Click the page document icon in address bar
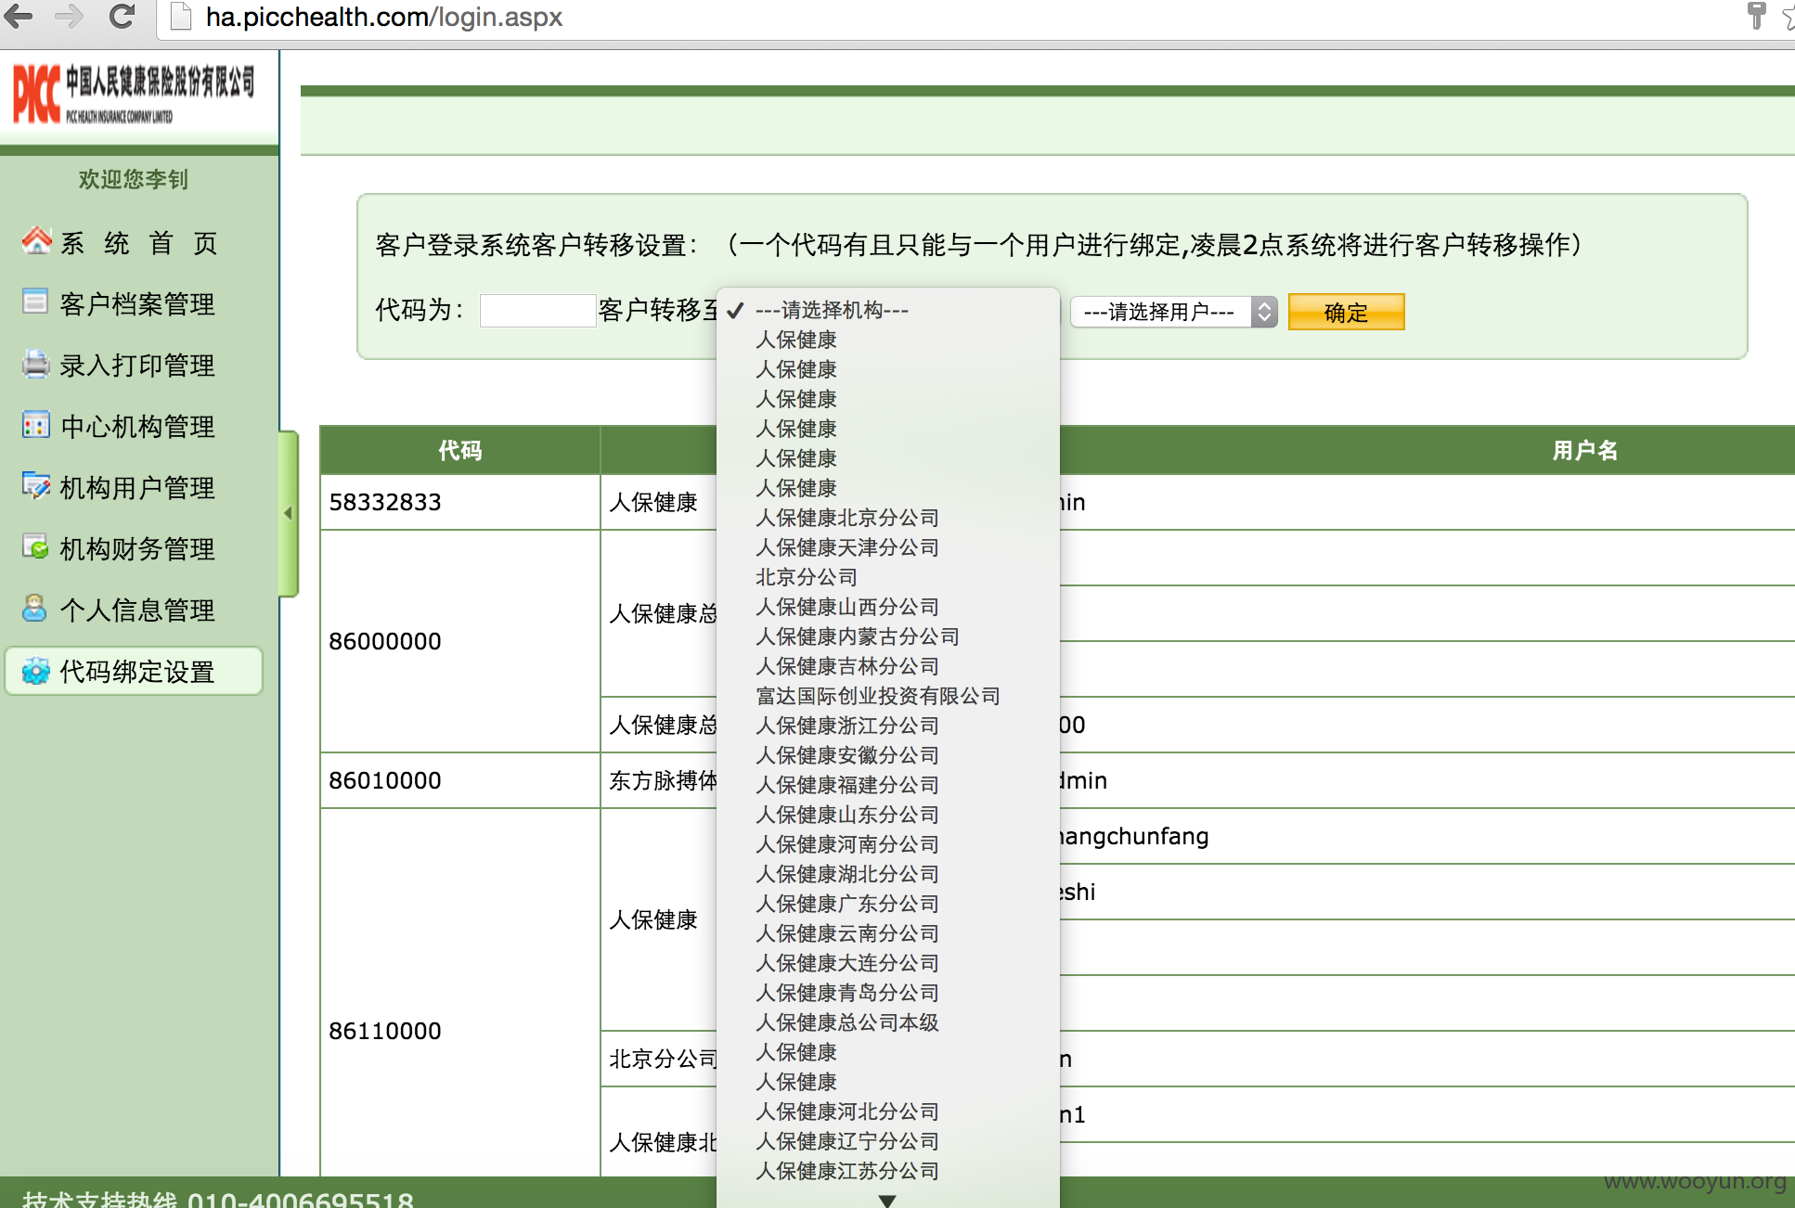 (x=182, y=17)
